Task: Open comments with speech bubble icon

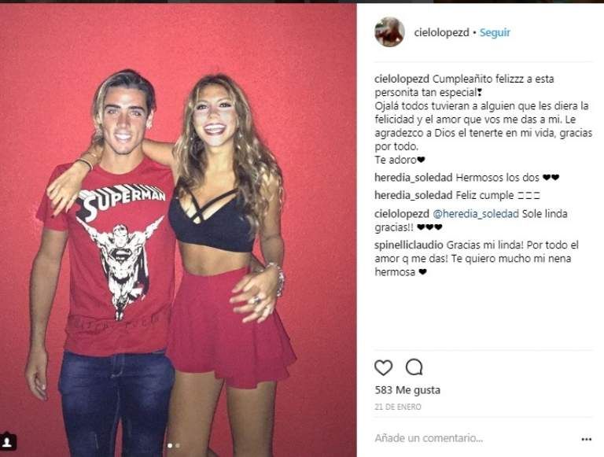Action: coord(414,367)
